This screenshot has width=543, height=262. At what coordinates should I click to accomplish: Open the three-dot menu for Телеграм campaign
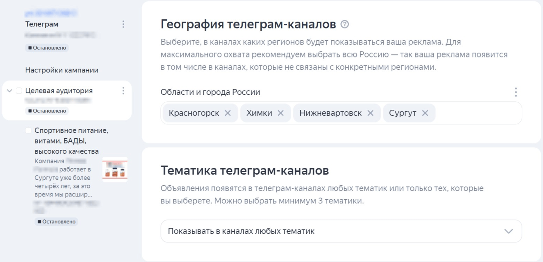(x=123, y=24)
